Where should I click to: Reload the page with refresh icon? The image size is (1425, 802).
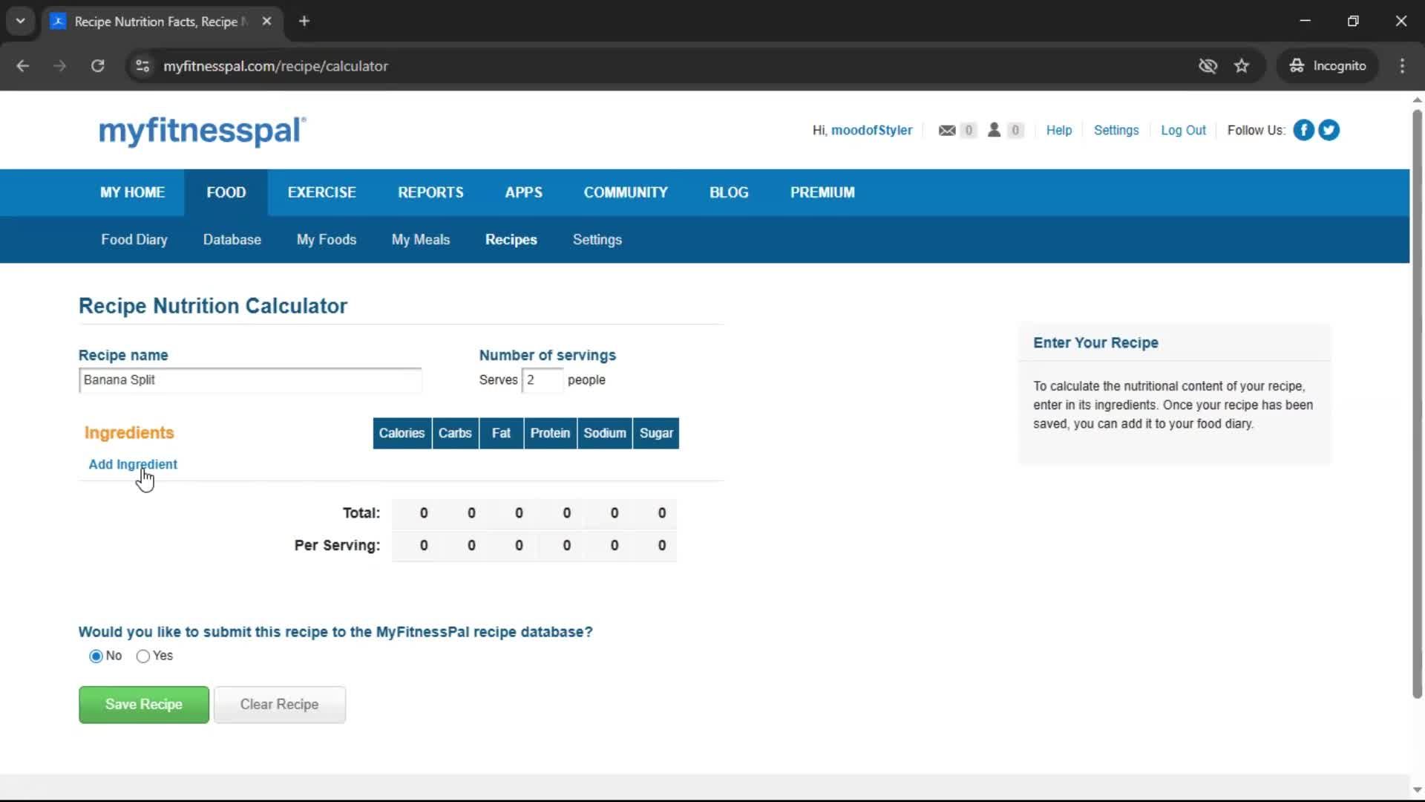click(x=97, y=66)
